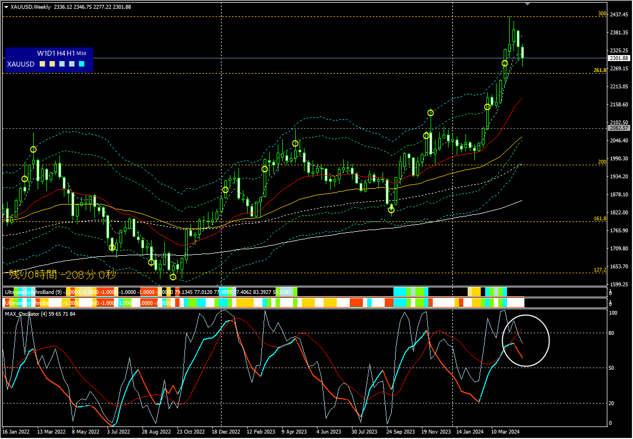This screenshot has height=439, width=633.
Task: Click the 2213.05 price axis label
Action: tap(619, 86)
